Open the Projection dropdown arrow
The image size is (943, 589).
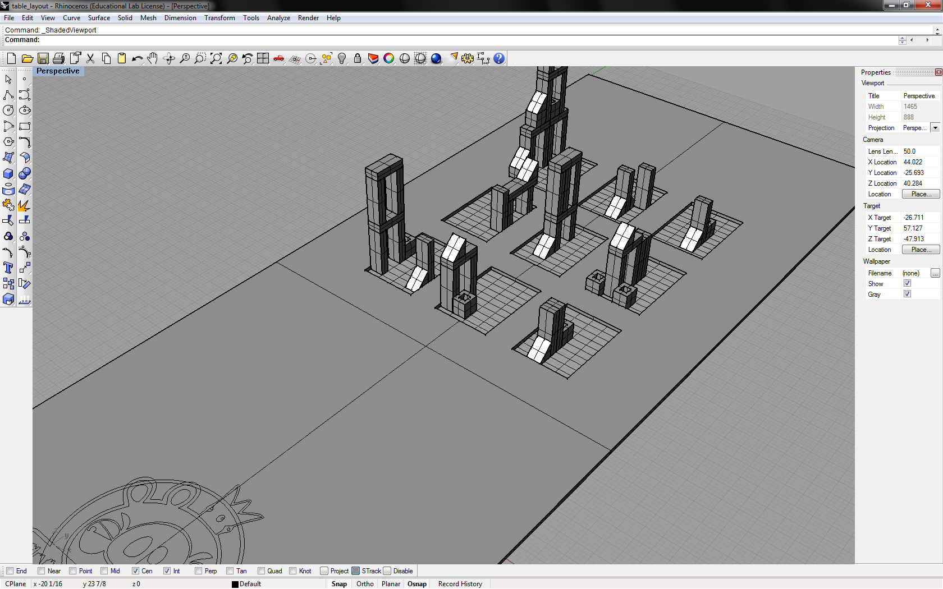click(x=935, y=128)
